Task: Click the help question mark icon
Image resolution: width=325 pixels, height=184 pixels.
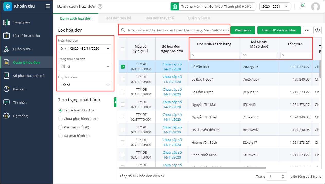Action: point(100,7)
